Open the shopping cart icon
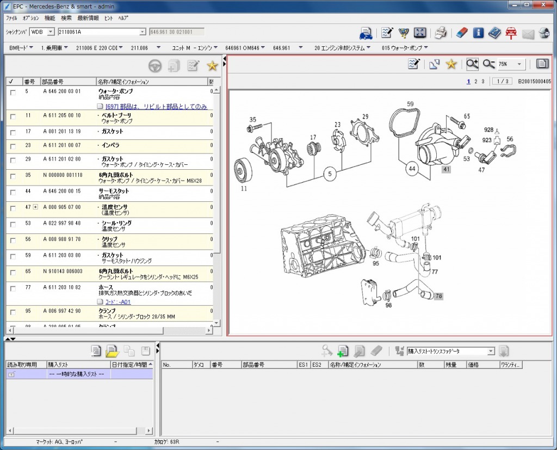Screen dimensions: 557x450 (404, 33)
